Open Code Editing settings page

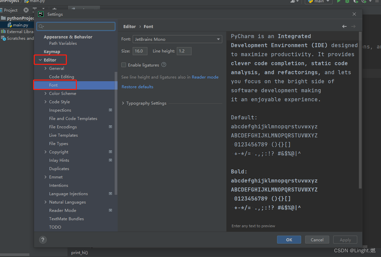[61, 77]
